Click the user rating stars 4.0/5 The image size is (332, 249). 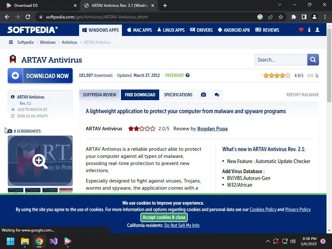277,75
